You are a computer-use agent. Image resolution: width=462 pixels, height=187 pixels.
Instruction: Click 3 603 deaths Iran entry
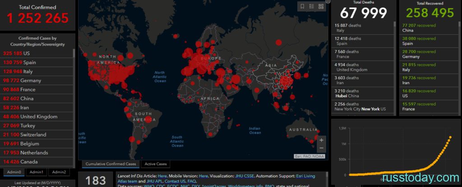pyautogui.click(x=362, y=80)
